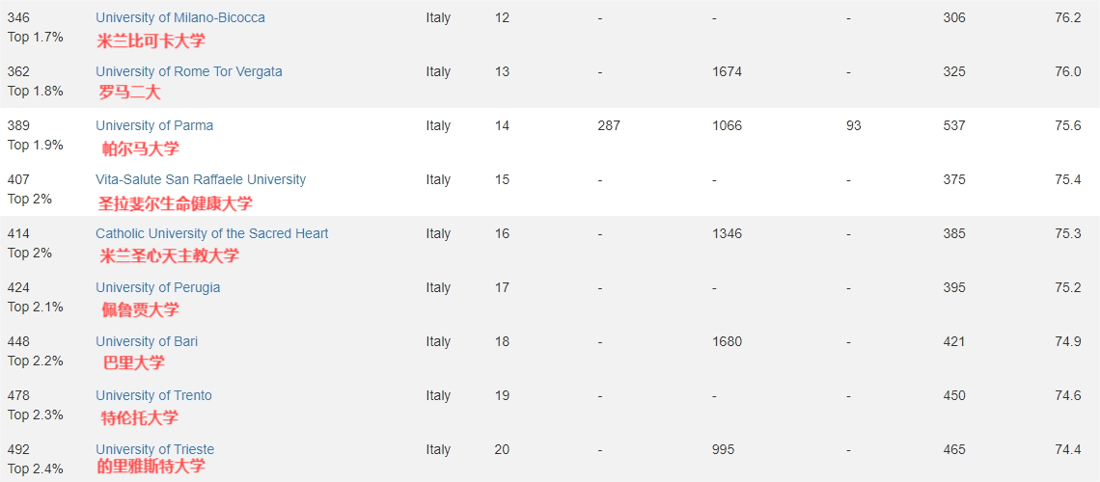Click the University of Parma link
1100x482 pixels.
point(154,125)
